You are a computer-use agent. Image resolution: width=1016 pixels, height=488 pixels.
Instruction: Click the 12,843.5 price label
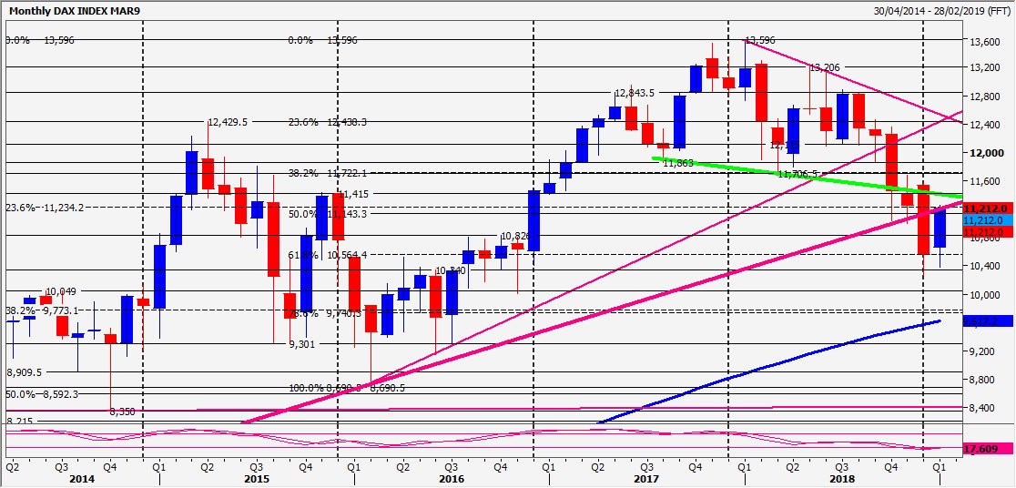[x=635, y=93]
